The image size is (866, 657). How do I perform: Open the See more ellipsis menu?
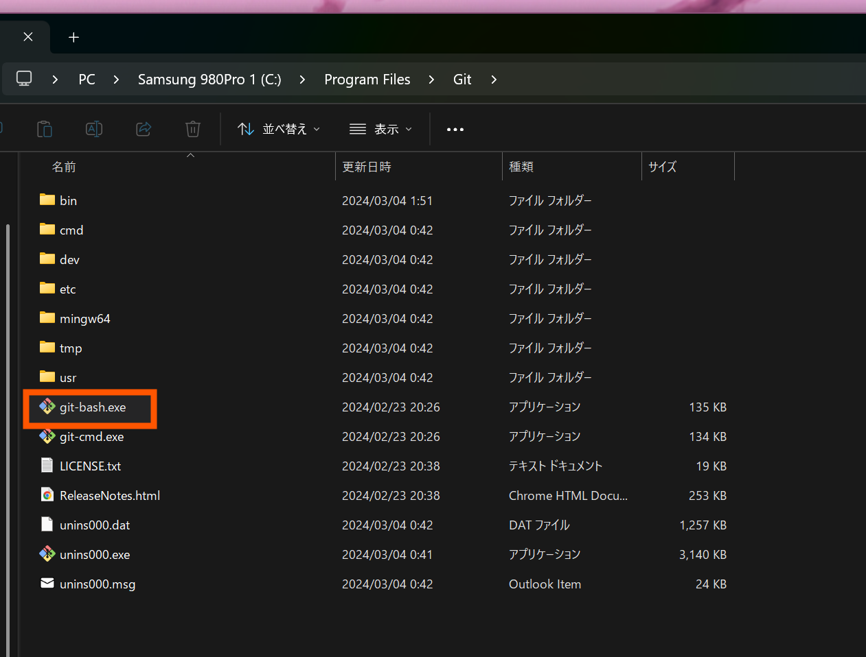pyautogui.click(x=455, y=129)
